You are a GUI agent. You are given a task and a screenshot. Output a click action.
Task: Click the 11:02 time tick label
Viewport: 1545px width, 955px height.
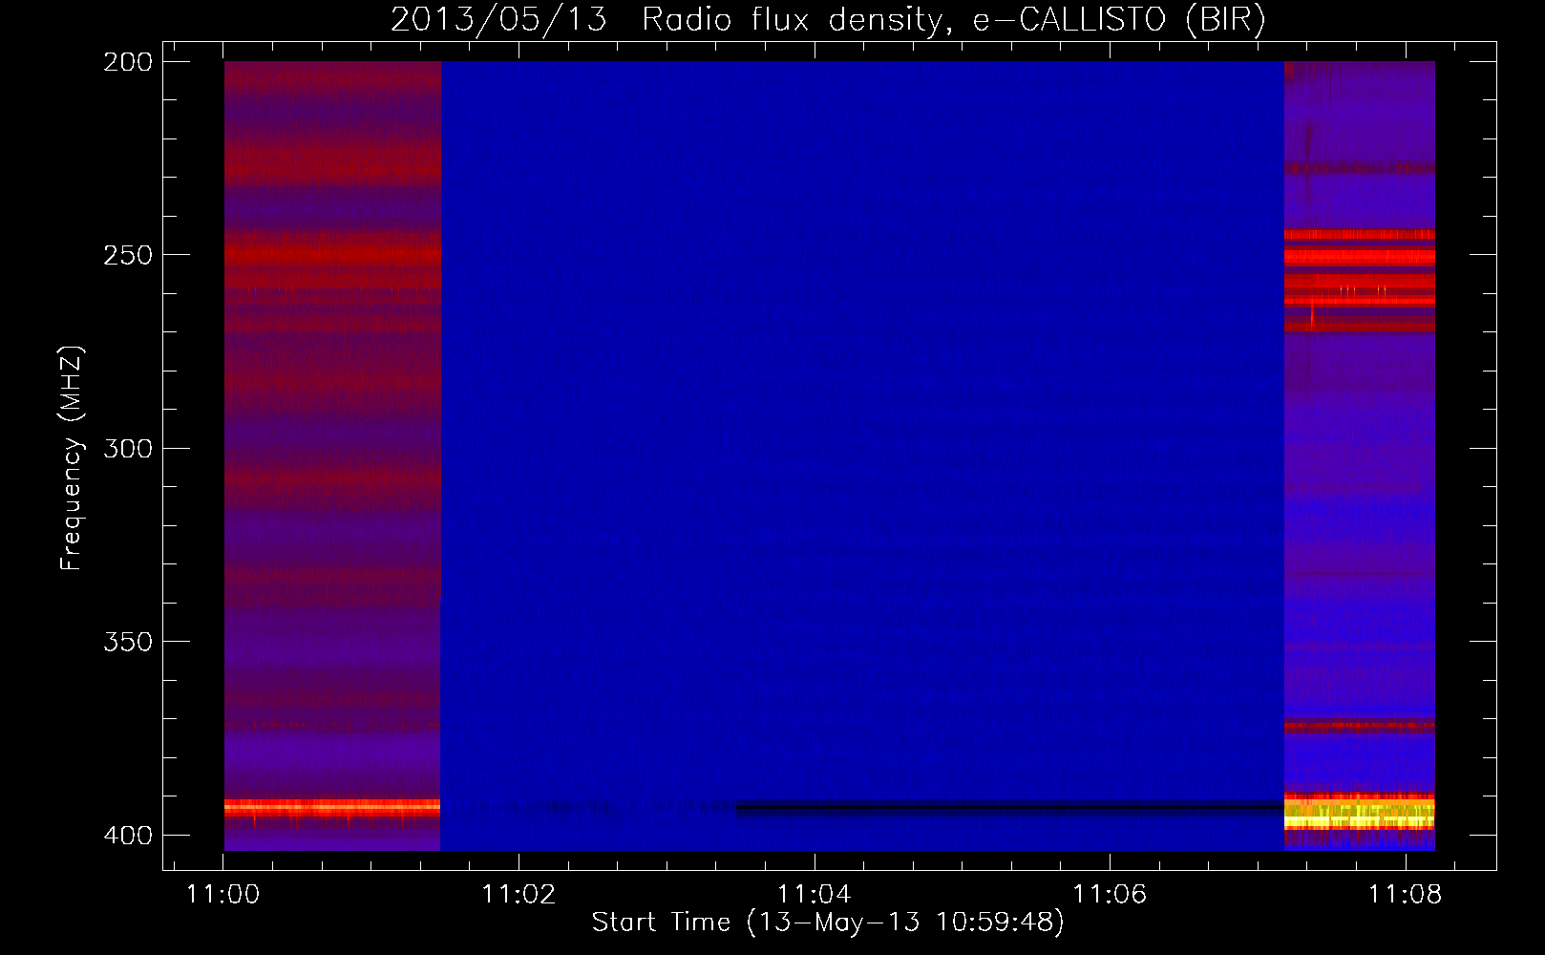(x=519, y=894)
